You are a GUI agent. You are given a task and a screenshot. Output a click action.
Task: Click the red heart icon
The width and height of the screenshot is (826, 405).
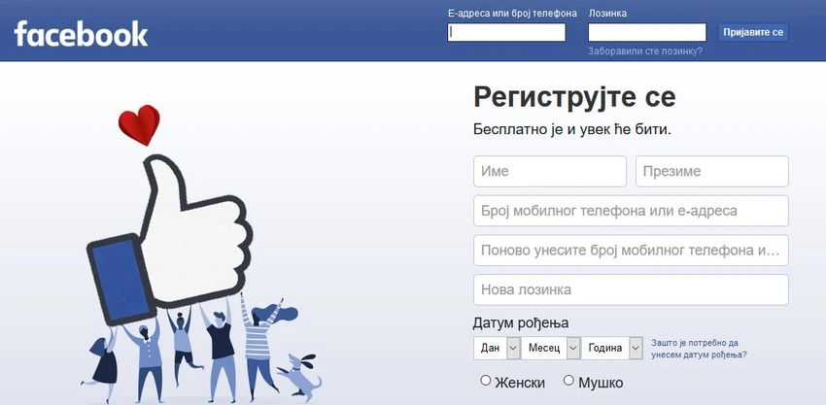139,125
